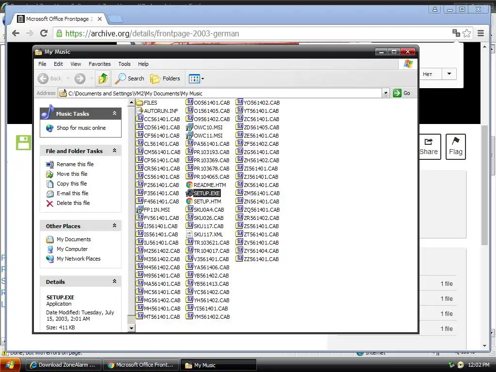Collapse the Music Tasks panel
Viewport: 496px width, 372px height.
114,113
